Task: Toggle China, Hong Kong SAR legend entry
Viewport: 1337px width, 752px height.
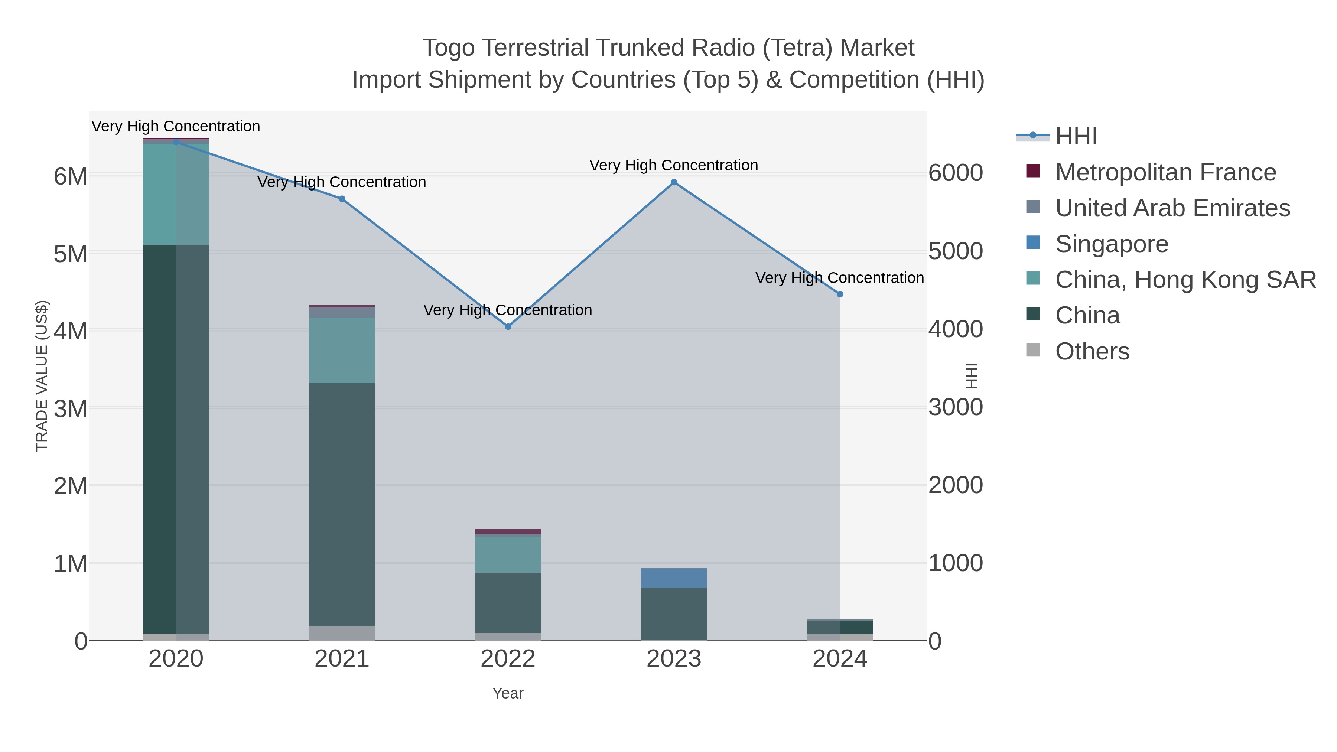Action: (1171, 280)
